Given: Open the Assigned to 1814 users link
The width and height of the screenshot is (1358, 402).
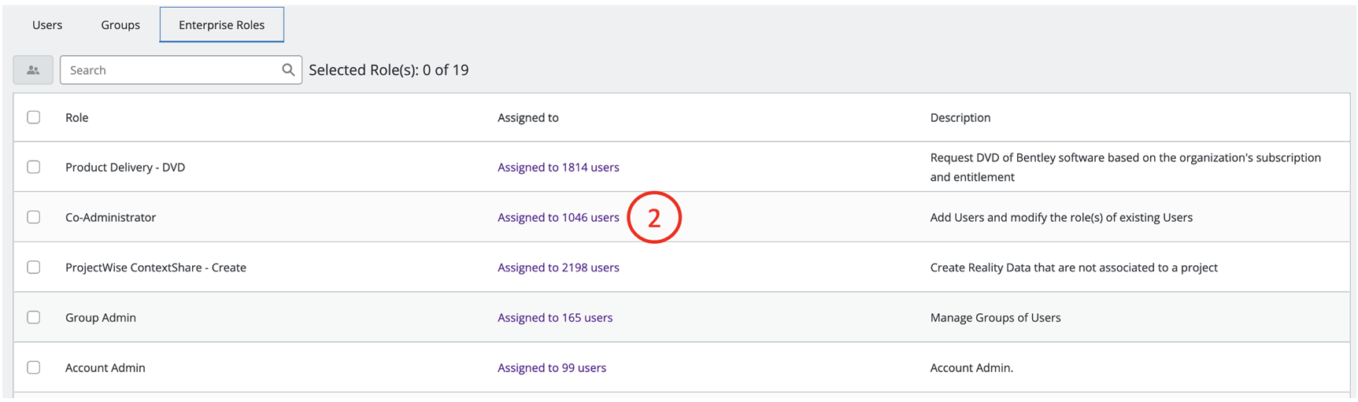Looking at the screenshot, I should coord(558,167).
